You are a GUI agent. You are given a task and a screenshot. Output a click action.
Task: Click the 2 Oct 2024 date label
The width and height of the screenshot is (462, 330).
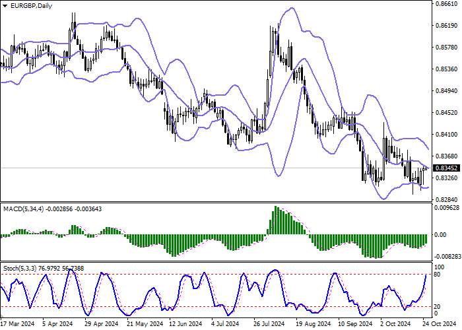pos(396,324)
